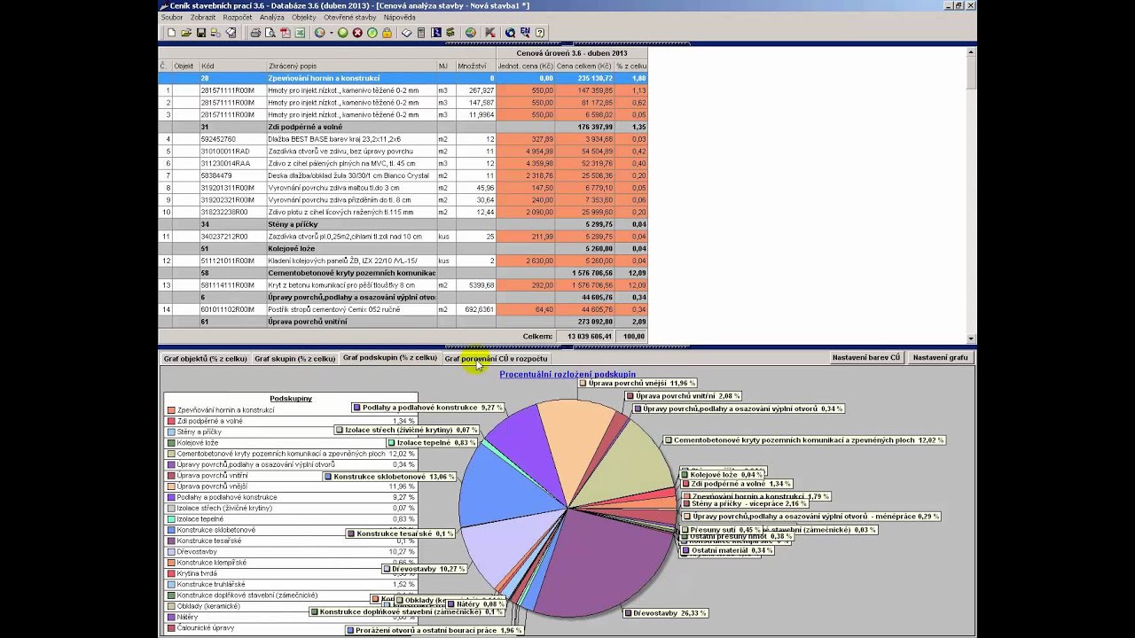Click the colorful pie globe toolbar icon
This screenshot has height=638, width=1135.
pyautogui.click(x=319, y=33)
